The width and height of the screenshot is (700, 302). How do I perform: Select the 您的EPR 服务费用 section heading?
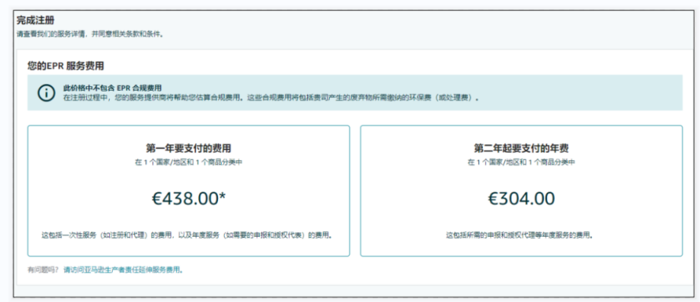66,66
